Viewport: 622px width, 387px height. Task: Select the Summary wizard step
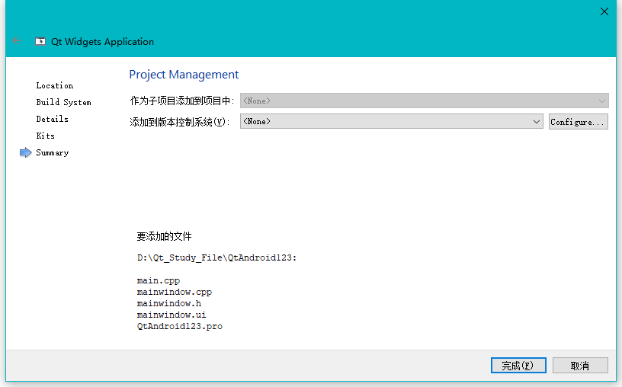(x=53, y=152)
